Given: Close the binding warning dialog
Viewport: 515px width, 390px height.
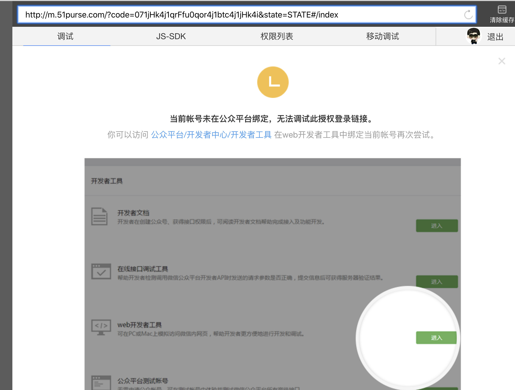Looking at the screenshot, I should coord(502,61).
